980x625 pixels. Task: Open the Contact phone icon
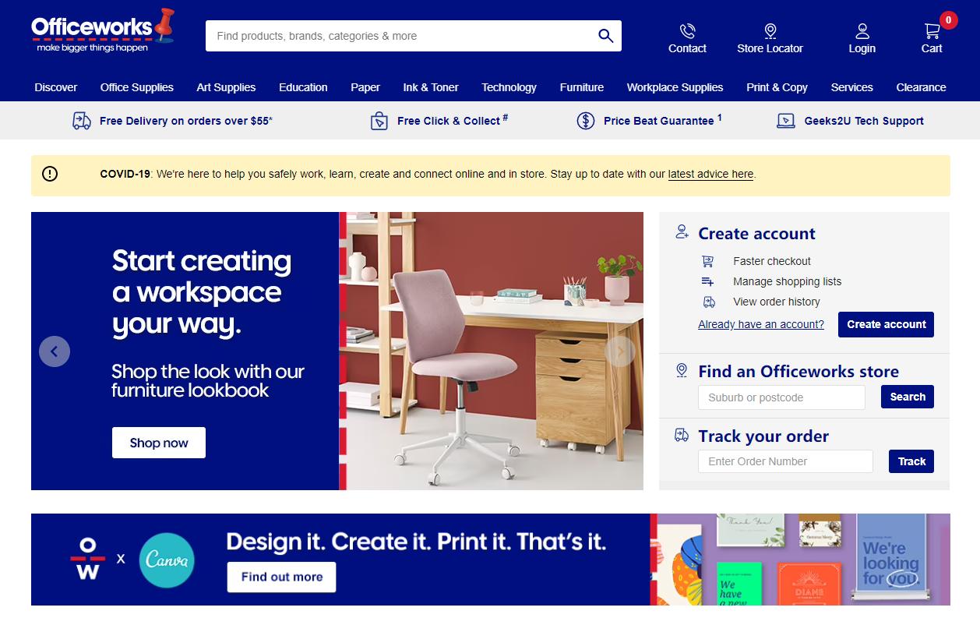pos(687,31)
